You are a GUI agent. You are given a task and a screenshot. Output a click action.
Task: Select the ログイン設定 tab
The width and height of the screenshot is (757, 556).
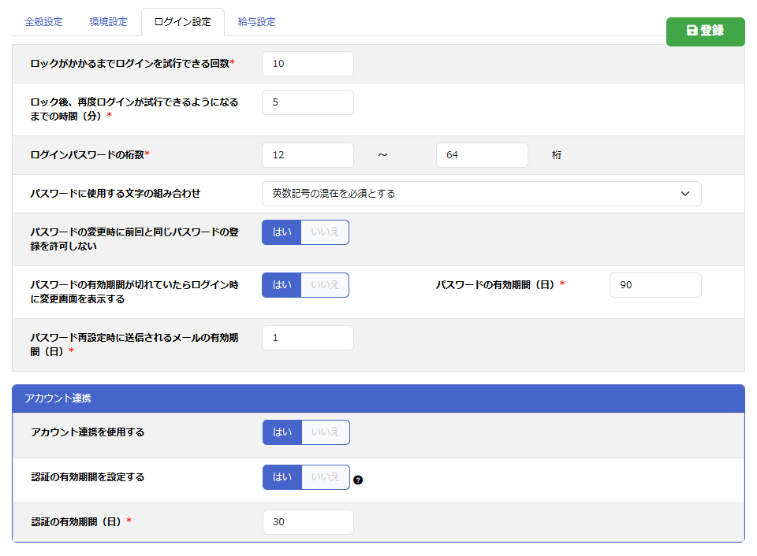tap(182, 22)
